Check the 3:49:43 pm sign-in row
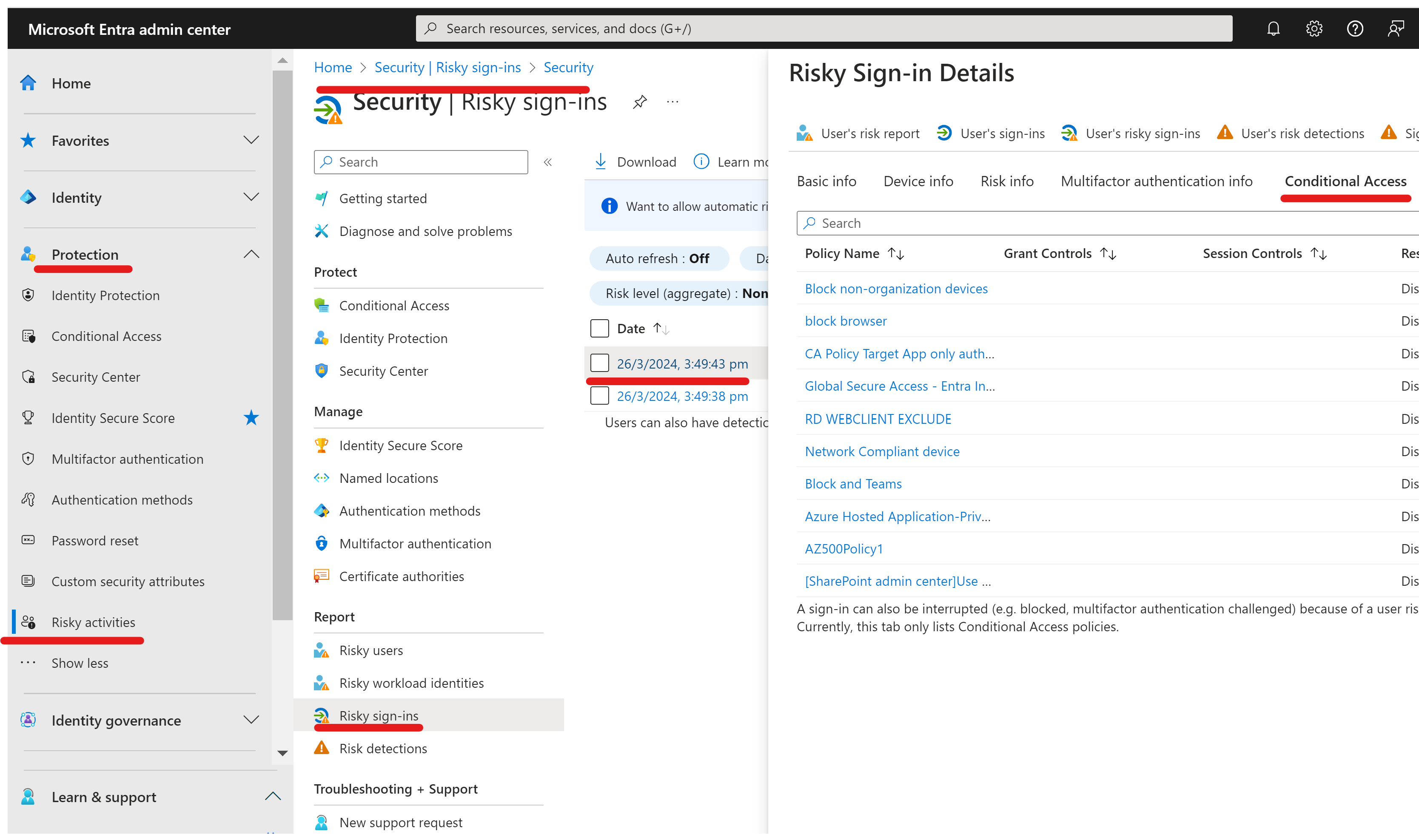The width and height of the screenshot is (1419, 834). point(599,363)
